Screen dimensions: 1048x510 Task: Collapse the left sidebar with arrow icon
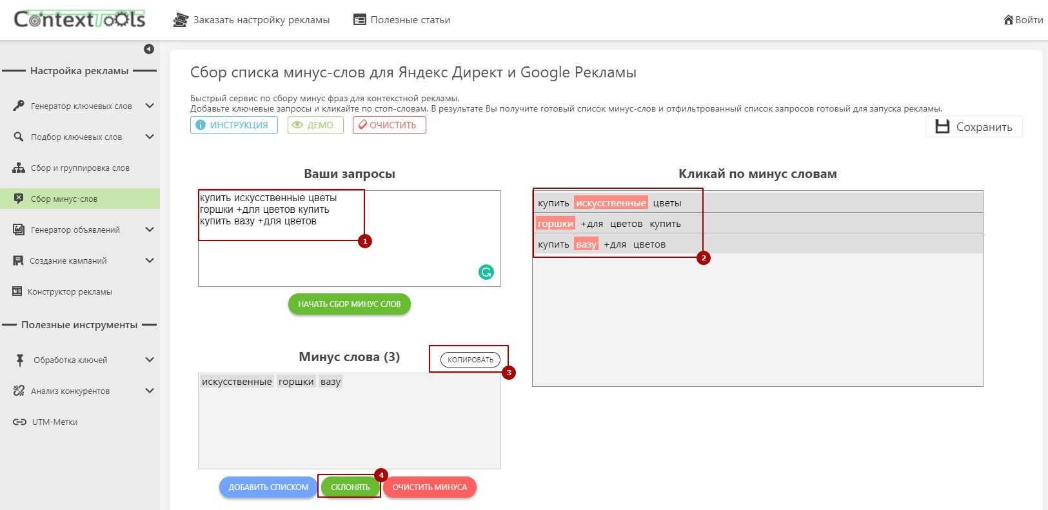pos(149,49)
